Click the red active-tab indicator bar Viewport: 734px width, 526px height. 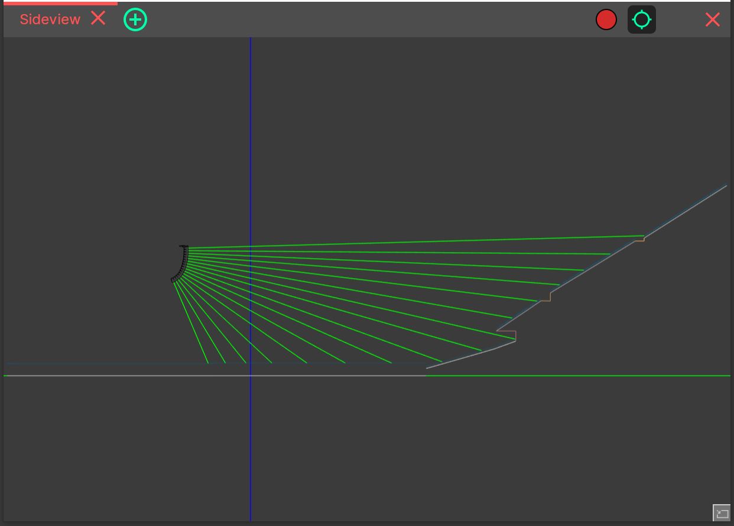(x=59, y=2)
